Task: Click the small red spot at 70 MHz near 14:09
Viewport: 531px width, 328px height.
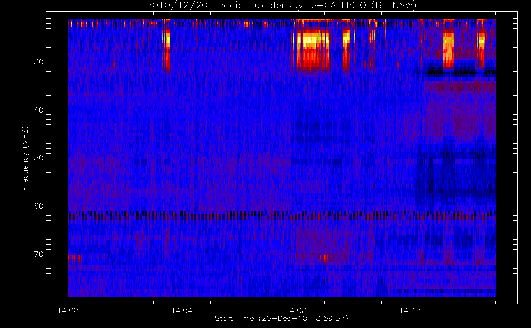Action: point(324,258)
